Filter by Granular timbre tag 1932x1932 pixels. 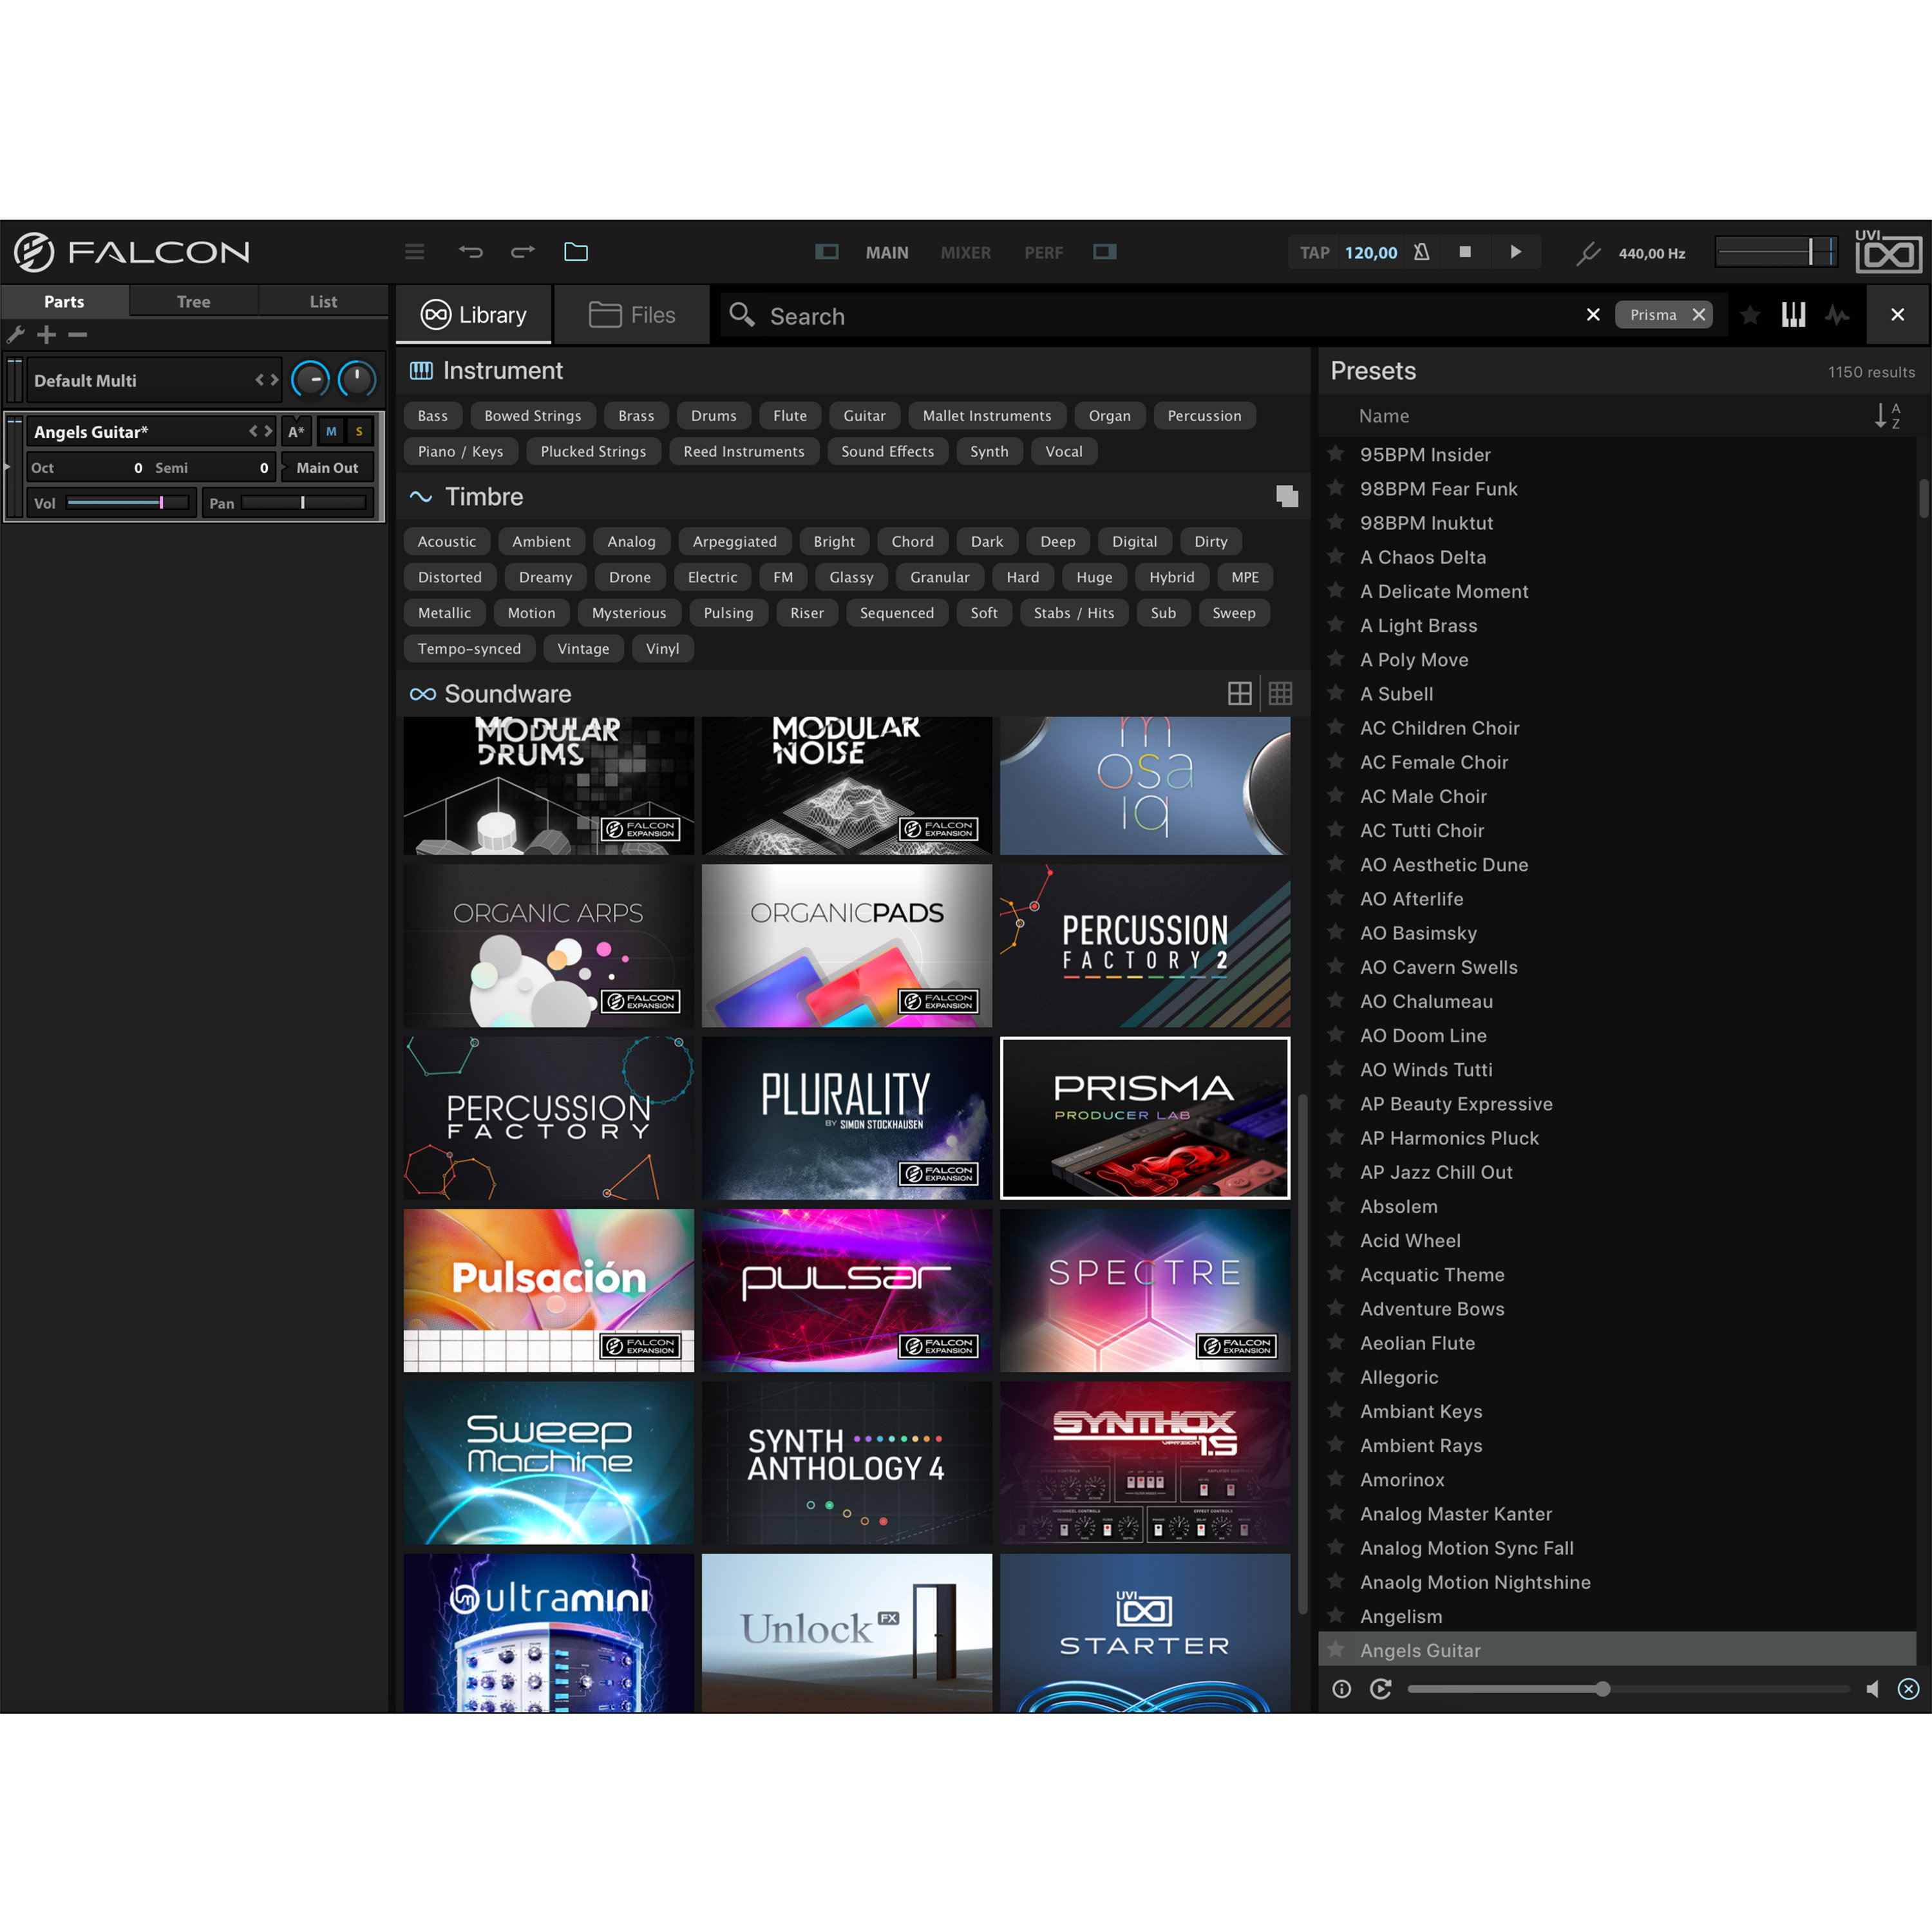(939, 578)
